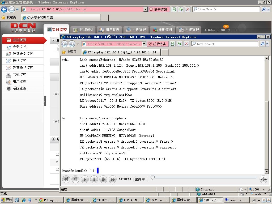Open address bar dropdown in main window
This screenshot has height=204, width=272.
pos(146,9)
